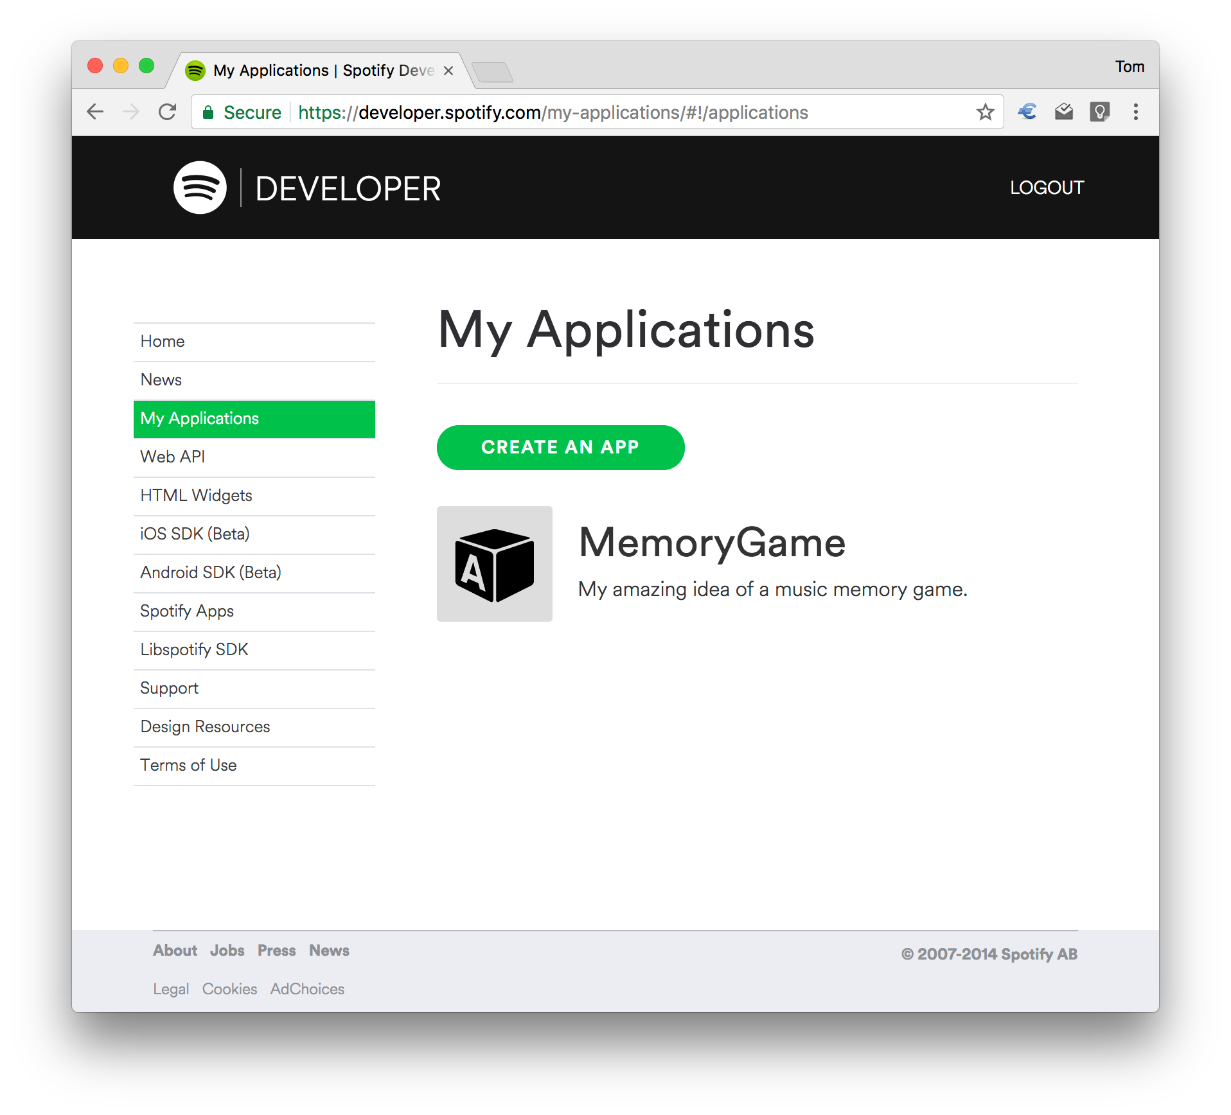This screenshot has width=1231, height=1115.
Task: Select the My Applications browser tab
Action: click(320, 70)
